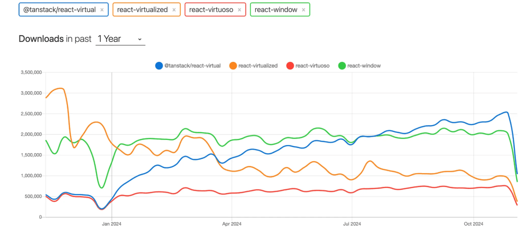Click the @tanstack/react-virtual package tag name
Screen dimensions: 522x236
59,10
